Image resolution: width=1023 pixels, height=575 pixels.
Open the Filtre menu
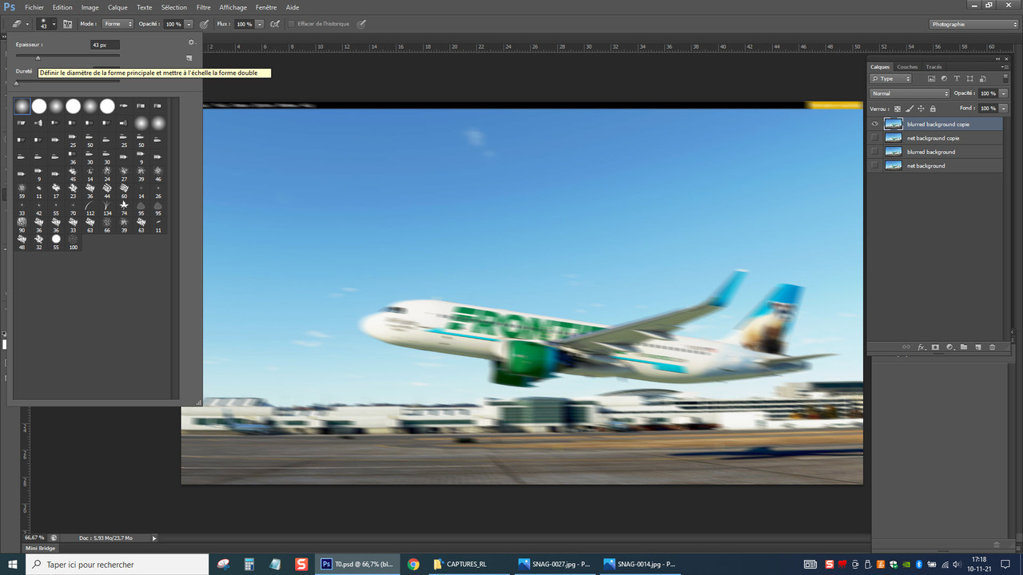204,7
